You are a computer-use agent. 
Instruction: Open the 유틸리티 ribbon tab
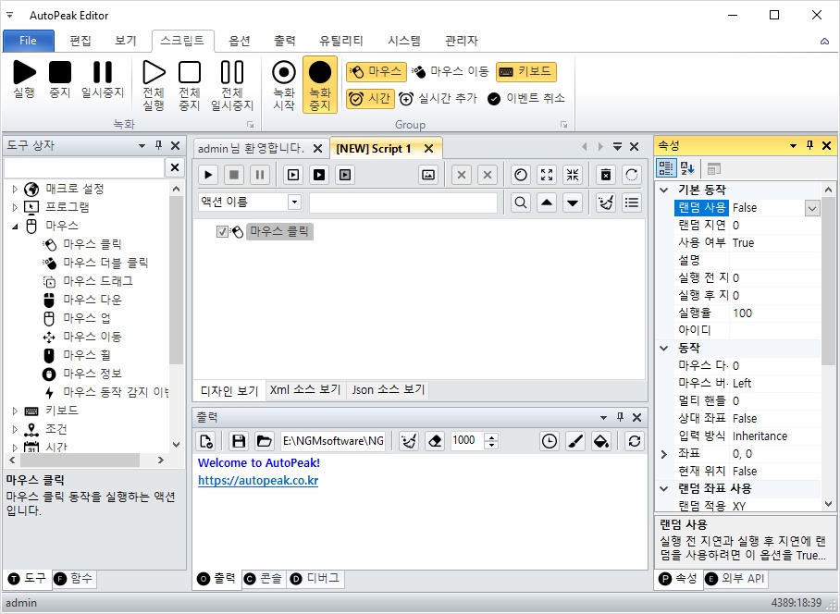tap(340, 41)
